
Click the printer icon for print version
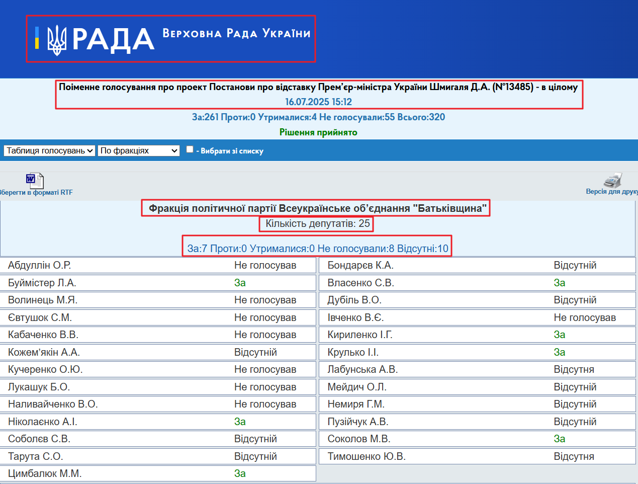[x=612, y=180]
